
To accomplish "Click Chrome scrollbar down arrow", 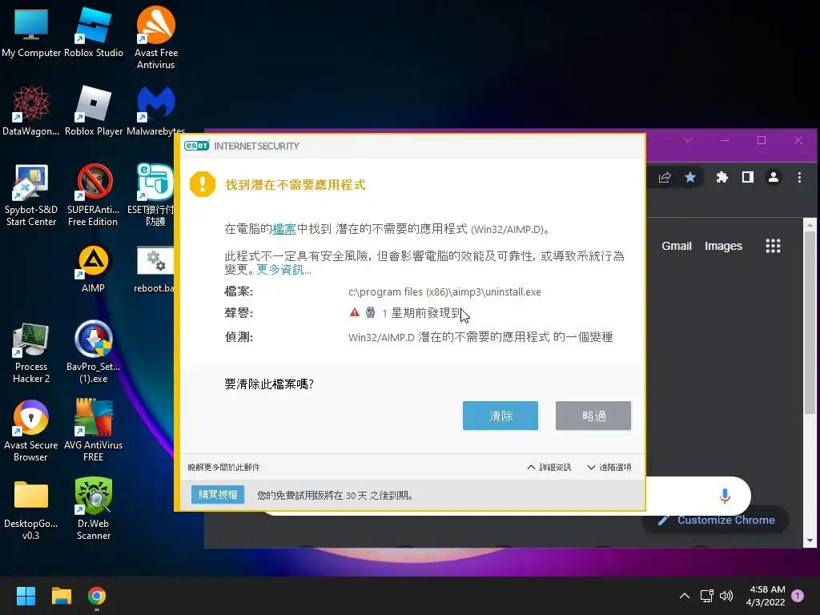I will [810, 541].
